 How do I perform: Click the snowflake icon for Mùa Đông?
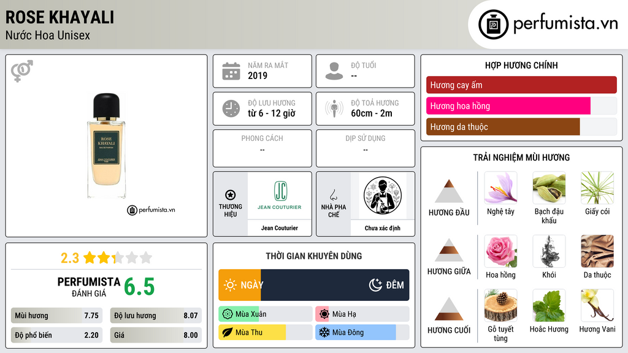324,333
